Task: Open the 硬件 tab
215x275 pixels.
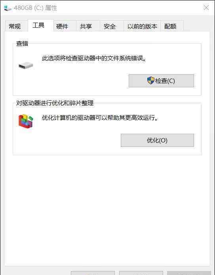Action: coord(62,26)
